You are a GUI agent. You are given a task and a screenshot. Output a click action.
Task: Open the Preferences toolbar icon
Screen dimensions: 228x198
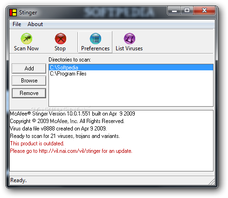tap(96, 39)
